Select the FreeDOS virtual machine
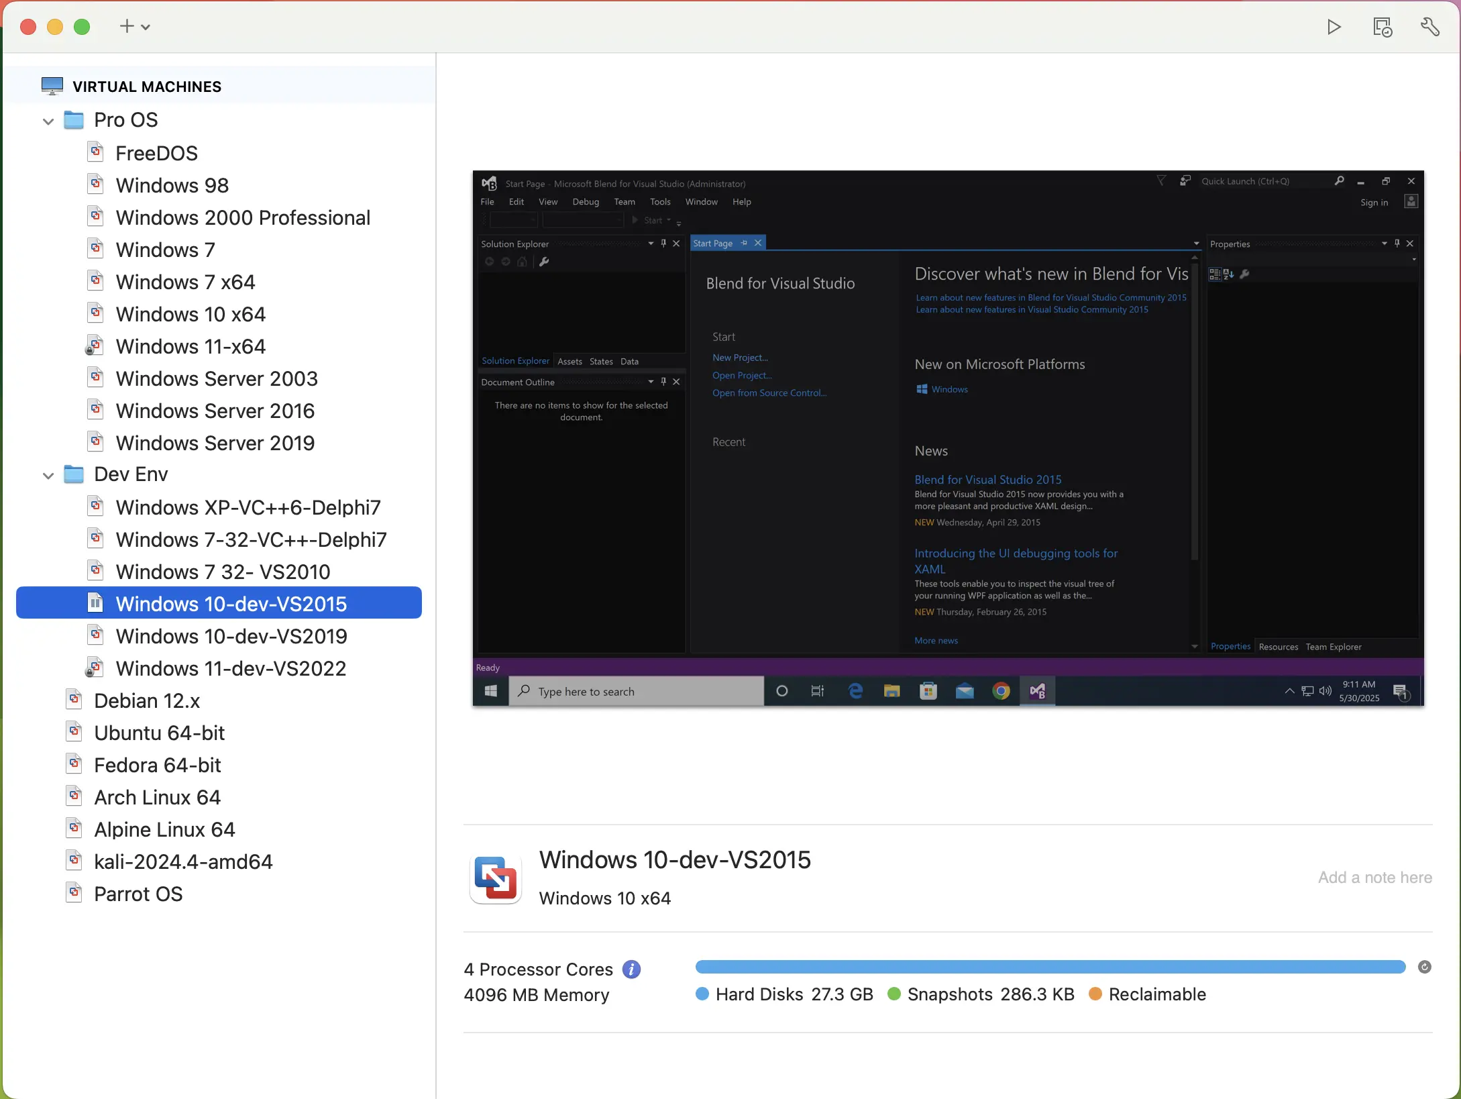 pos(219,153)
